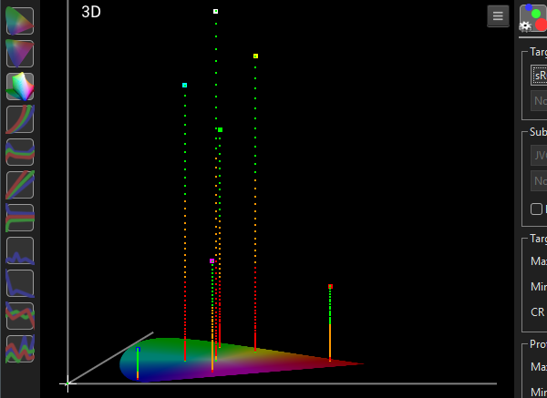The image size is (547, 398).
Task: Open the CIE chromaticity horseshoe diagram view
Action: click(20, 21)
